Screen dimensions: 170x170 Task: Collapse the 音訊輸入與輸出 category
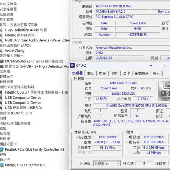[12, 56]
